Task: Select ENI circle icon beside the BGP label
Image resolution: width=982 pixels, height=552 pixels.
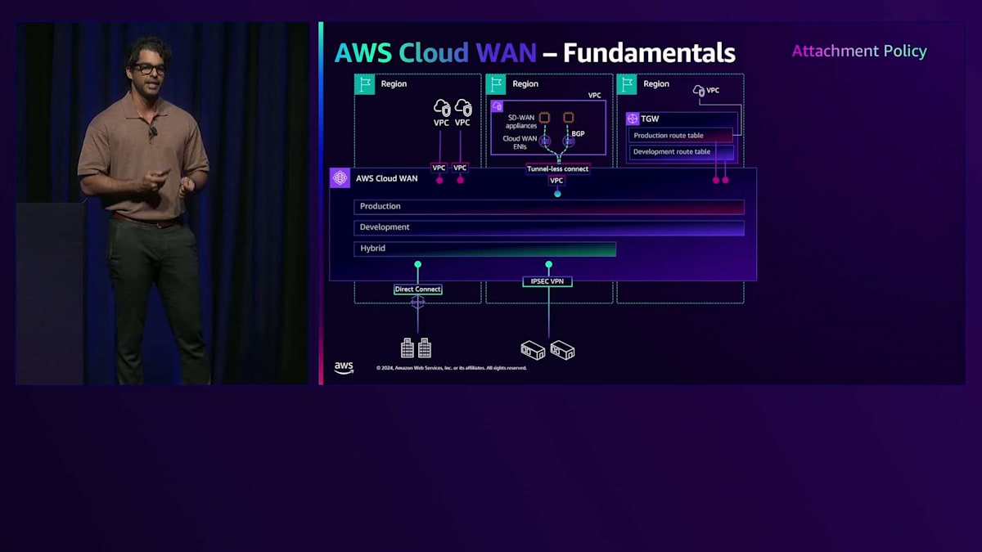Action: 569,141
